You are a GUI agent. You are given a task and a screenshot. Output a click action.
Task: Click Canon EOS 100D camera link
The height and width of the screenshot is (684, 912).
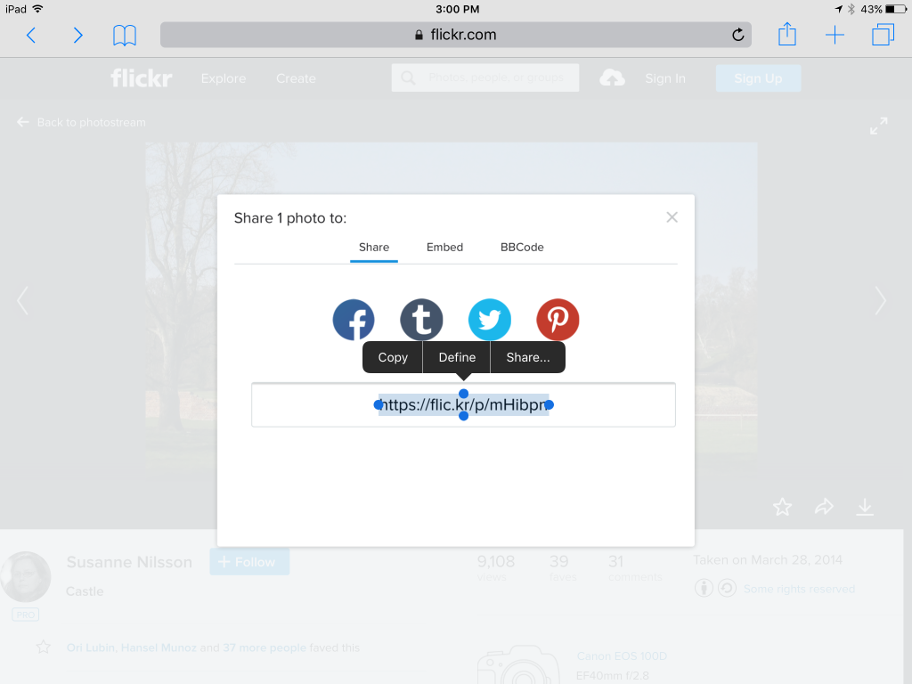[622, 656]
